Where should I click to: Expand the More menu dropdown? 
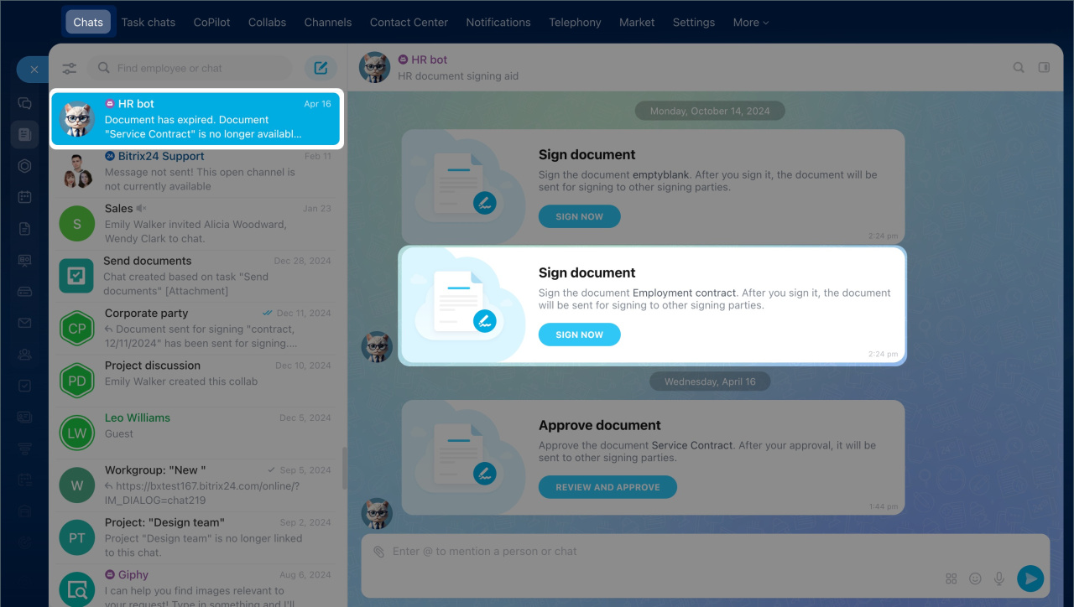point(750,23)
